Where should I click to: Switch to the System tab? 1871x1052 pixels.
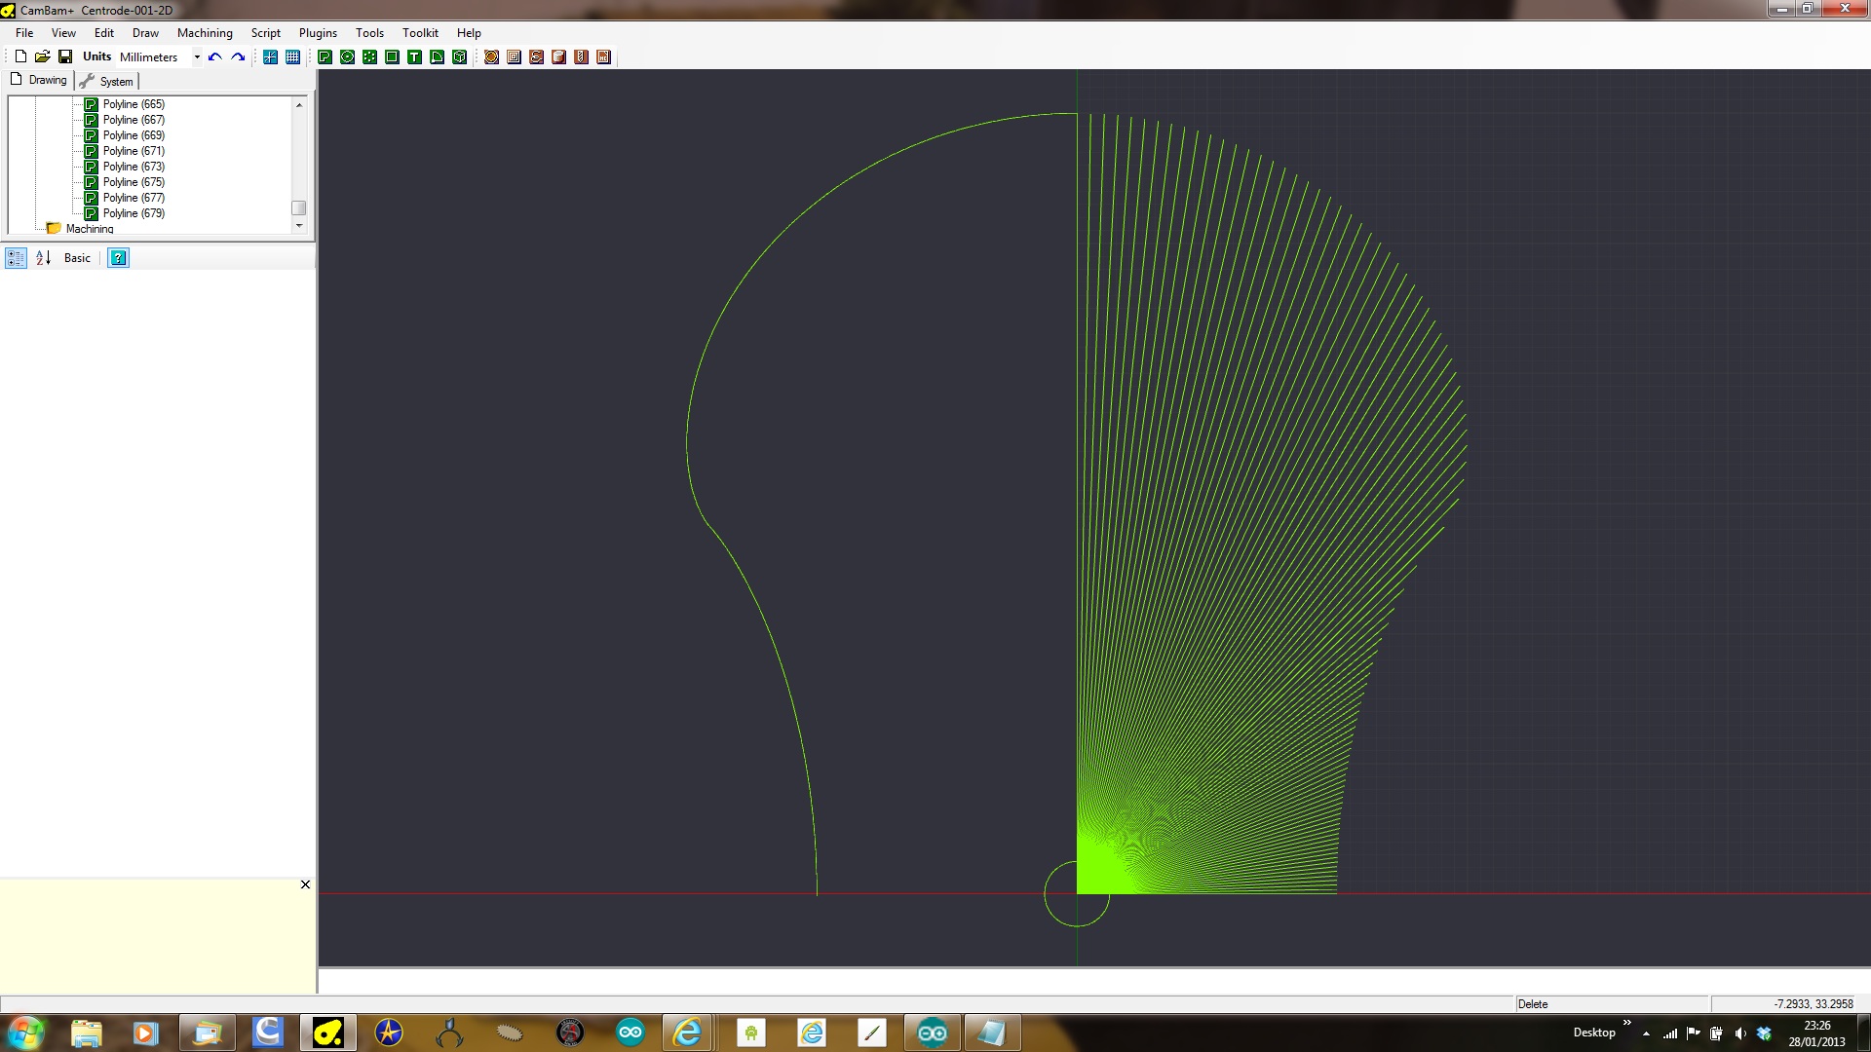pyautogui.click(x=107, y=82)
